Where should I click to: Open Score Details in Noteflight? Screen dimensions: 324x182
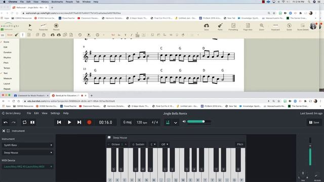pos(303,27)
